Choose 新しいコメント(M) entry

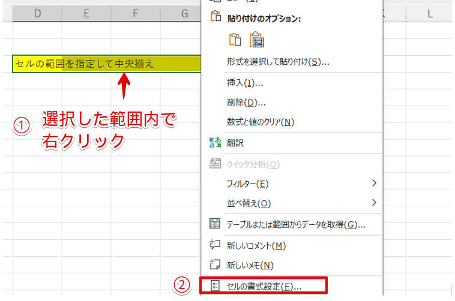pyautogui.click(x=256, y=246)
